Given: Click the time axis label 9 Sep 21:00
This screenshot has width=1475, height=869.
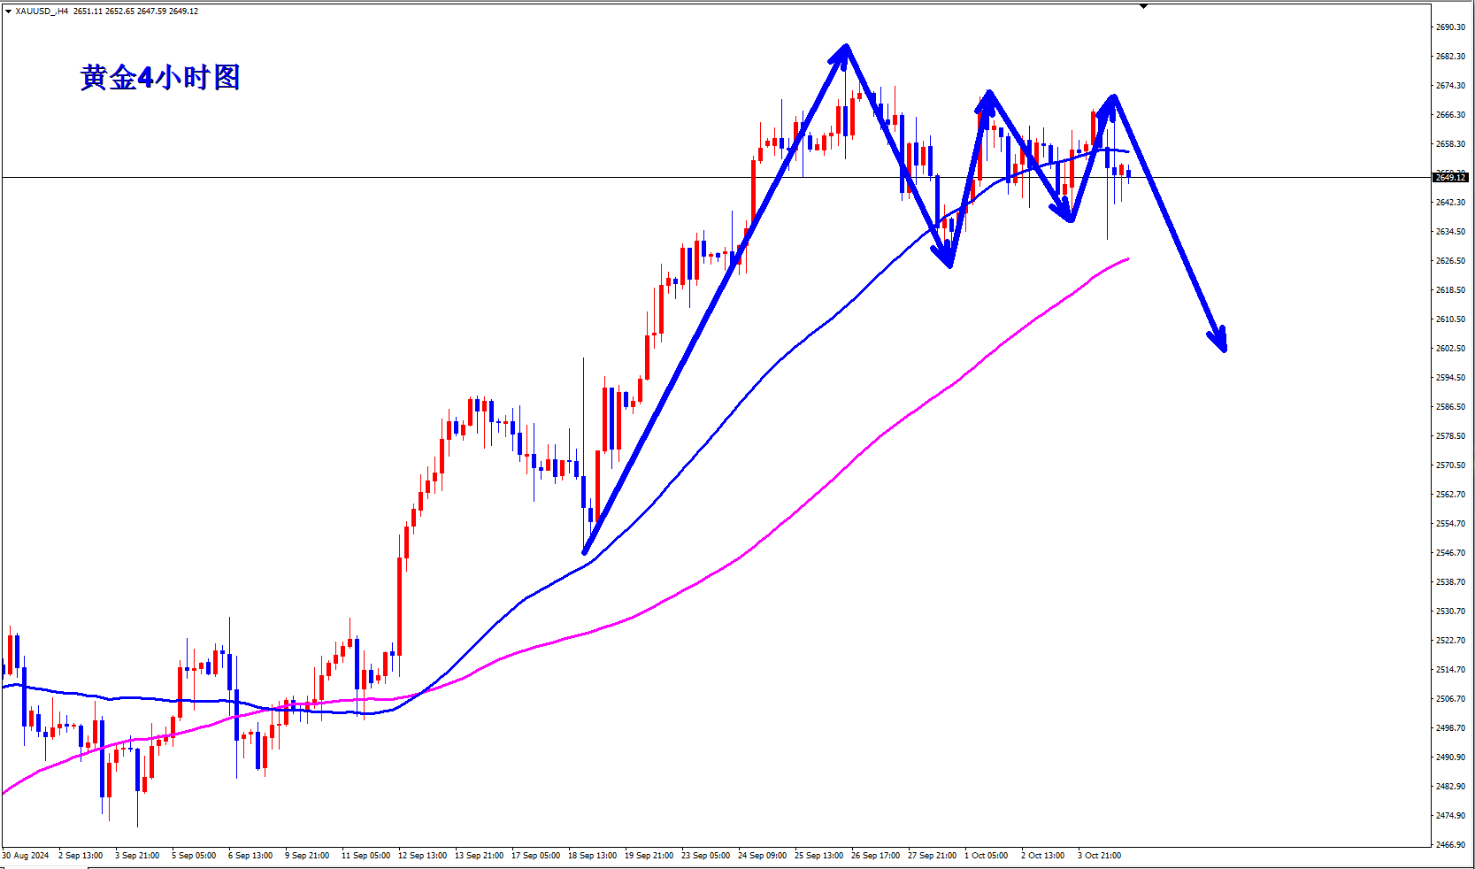Looking at the screenshot, I should click(307, 856).
